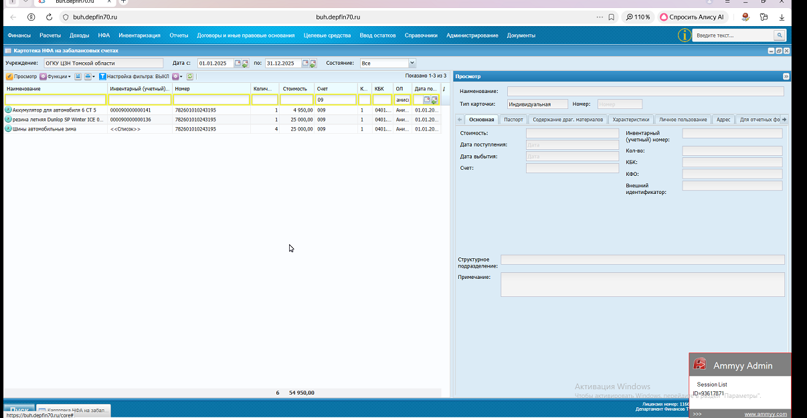This screenshot has width=807, height=418.
Task: Open the Администрирование menu
Action: click(x=472, y=35)
